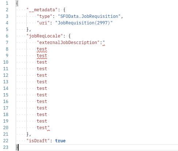Click the closing quote after test line 20
Viewport: 178px width, 151px height.
click(x=49, y=127)
